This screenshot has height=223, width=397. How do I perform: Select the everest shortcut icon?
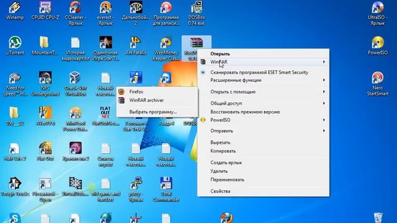point(105,13)
